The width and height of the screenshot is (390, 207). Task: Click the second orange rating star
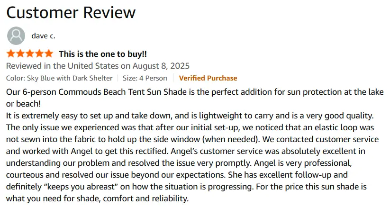click(20, 54)
